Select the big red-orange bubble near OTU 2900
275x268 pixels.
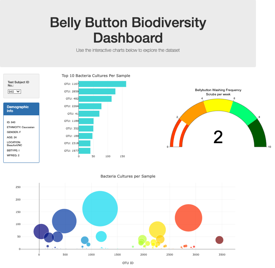coord(189,218)
